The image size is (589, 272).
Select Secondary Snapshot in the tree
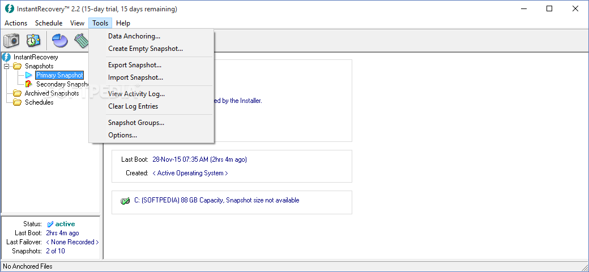[62, 84]
